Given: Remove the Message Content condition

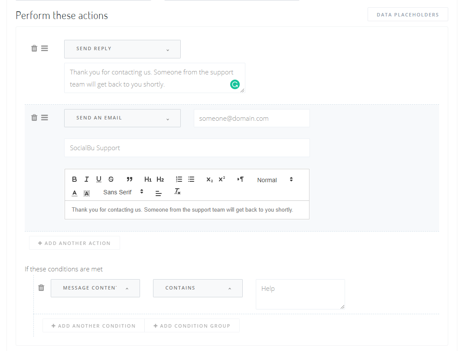Looking at the screenshot, I should [41, 288].
